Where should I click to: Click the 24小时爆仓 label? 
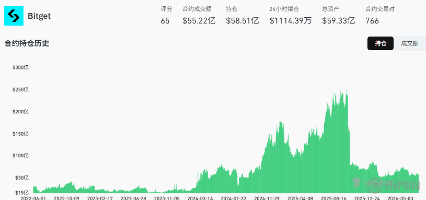click(x=284, y=9)
